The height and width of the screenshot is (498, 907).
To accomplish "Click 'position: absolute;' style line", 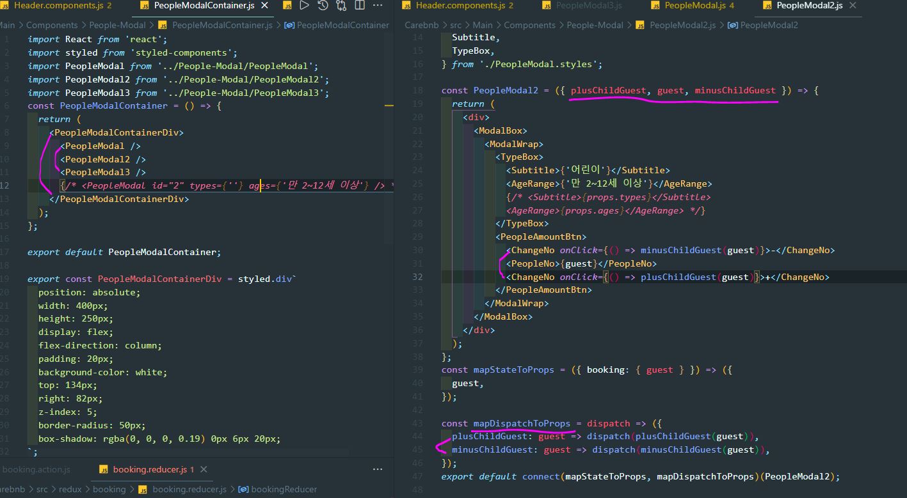I will 89,292.
